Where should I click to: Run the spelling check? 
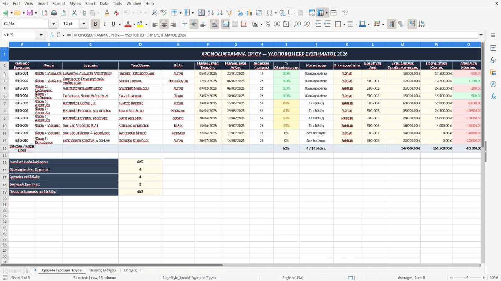point(164,13)
